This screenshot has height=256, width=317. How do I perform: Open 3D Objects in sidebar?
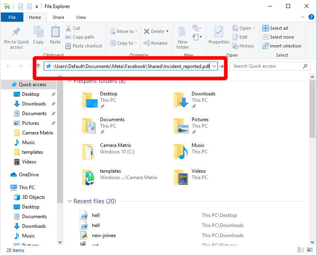pyautogui.click(x=29, y=197)
